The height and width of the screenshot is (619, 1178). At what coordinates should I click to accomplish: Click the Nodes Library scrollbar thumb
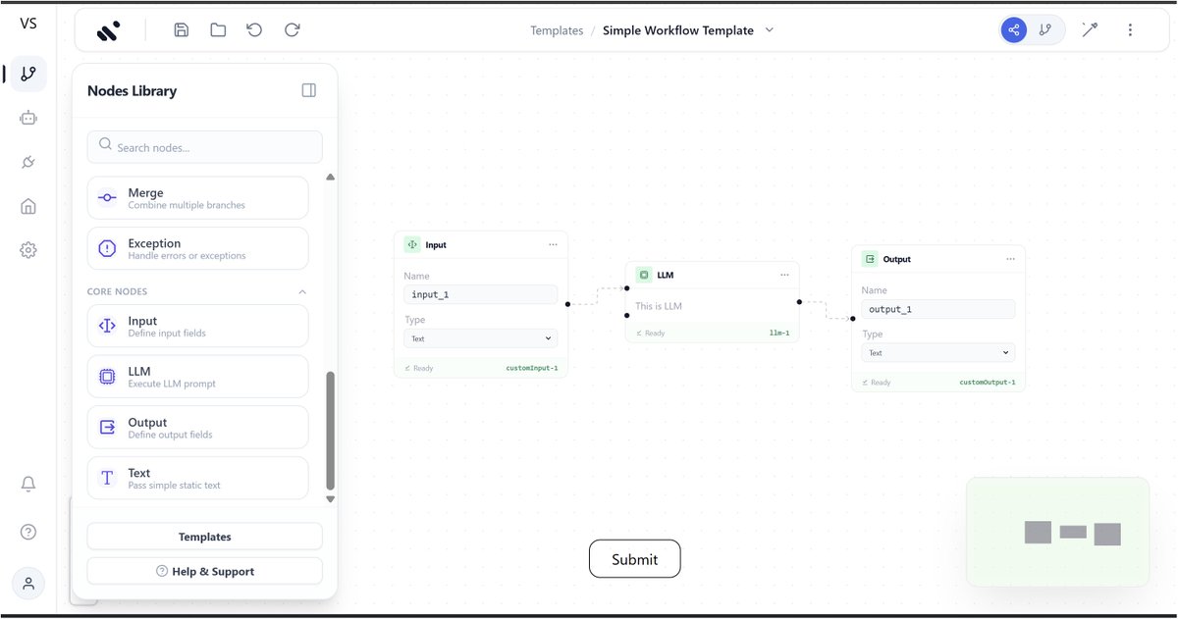[x=330, y=431]
